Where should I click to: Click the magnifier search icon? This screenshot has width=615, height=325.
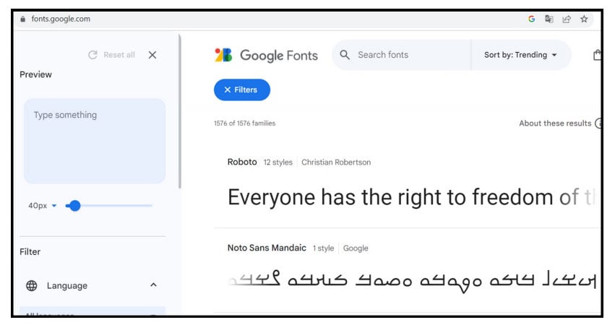tap(345, 55)
